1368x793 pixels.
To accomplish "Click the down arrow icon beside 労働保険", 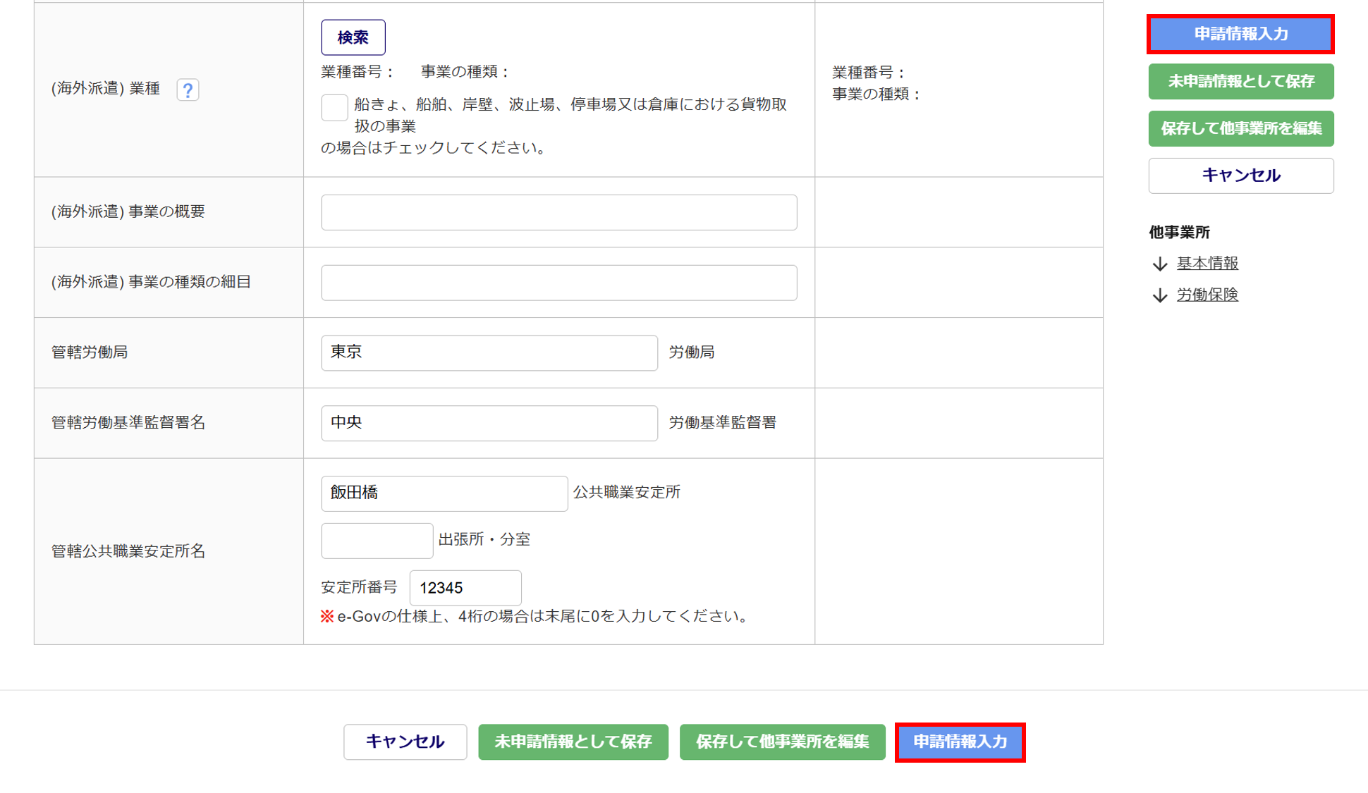I will click(1160, 295).
